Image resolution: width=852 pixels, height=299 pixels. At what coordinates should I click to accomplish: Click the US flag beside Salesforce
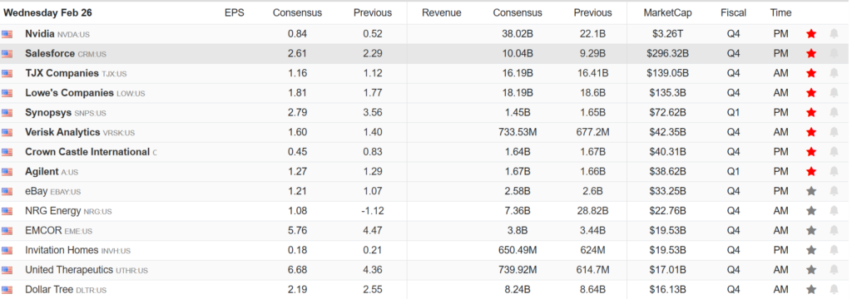[x=7, y=54]
